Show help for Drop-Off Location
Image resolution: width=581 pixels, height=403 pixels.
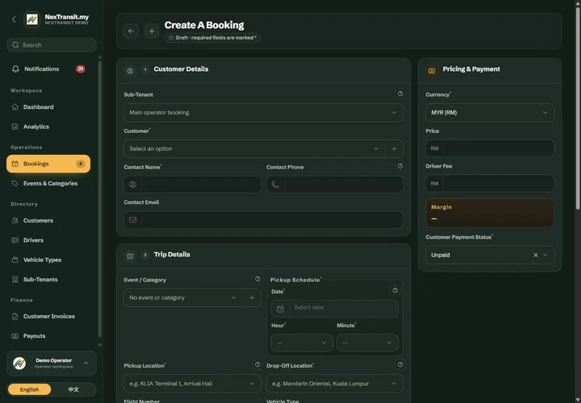[400, 364]
